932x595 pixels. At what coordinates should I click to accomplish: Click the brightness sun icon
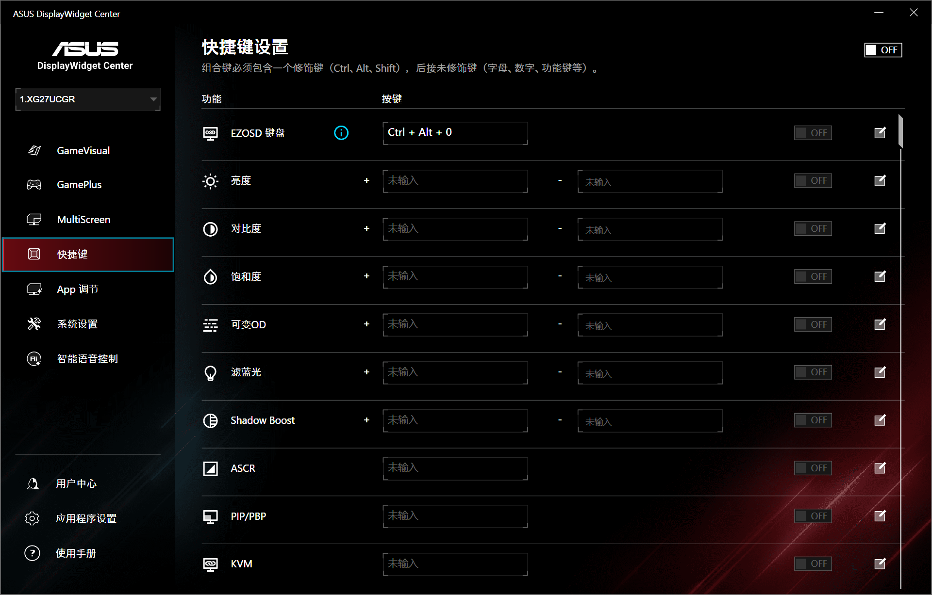tap(210, 181)
